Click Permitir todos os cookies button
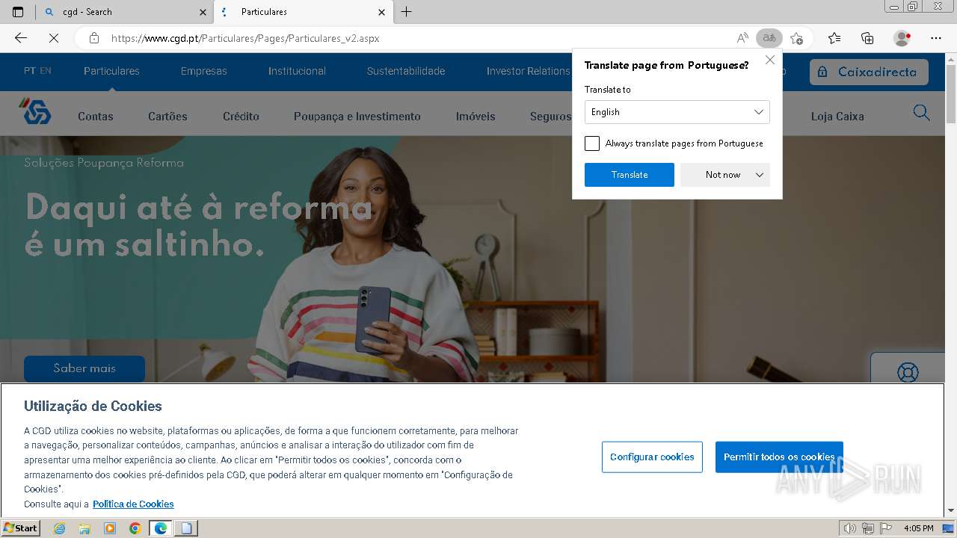 click(x=779, y=457)
